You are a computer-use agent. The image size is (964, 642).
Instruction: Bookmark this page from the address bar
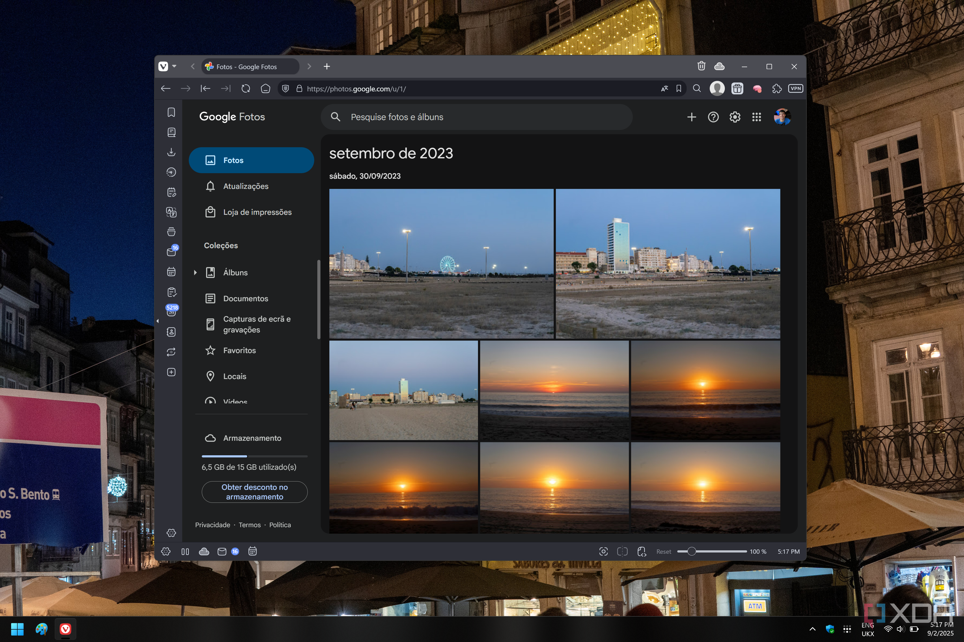679,89
